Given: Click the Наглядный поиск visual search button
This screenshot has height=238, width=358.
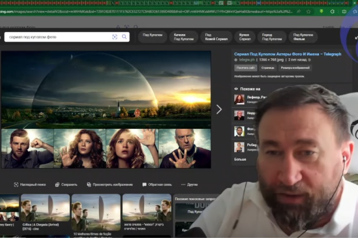Looking at the screenshot, I should tap(30, 184).
